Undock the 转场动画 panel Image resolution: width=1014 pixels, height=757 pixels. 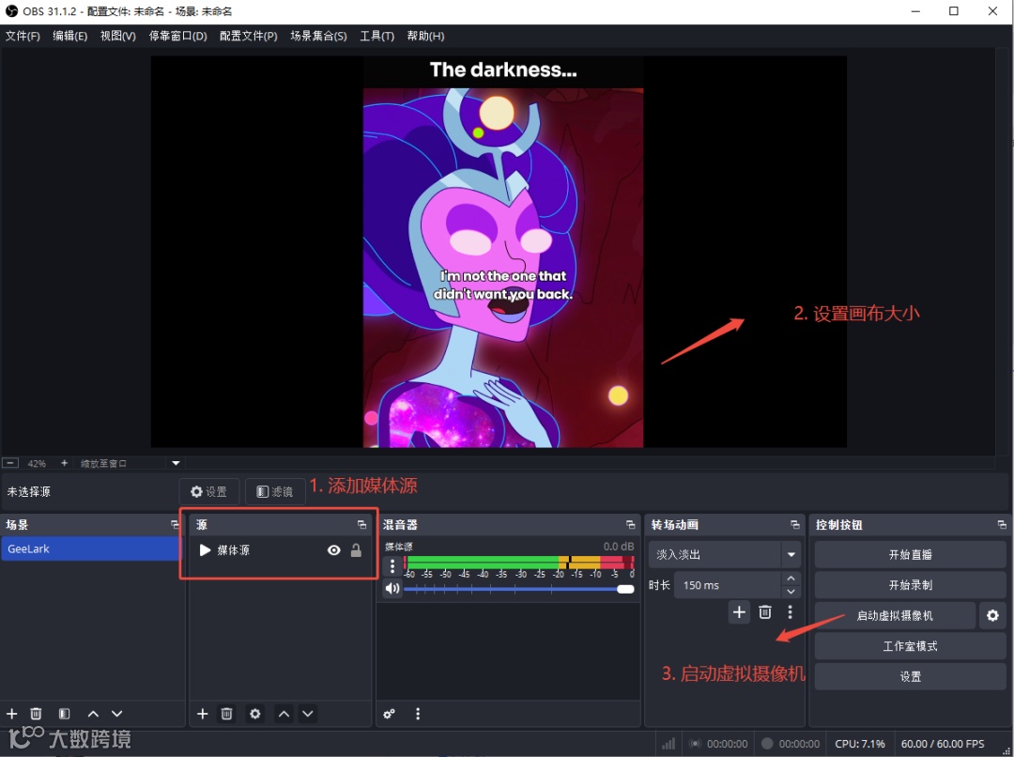click(x=795, y=524)
